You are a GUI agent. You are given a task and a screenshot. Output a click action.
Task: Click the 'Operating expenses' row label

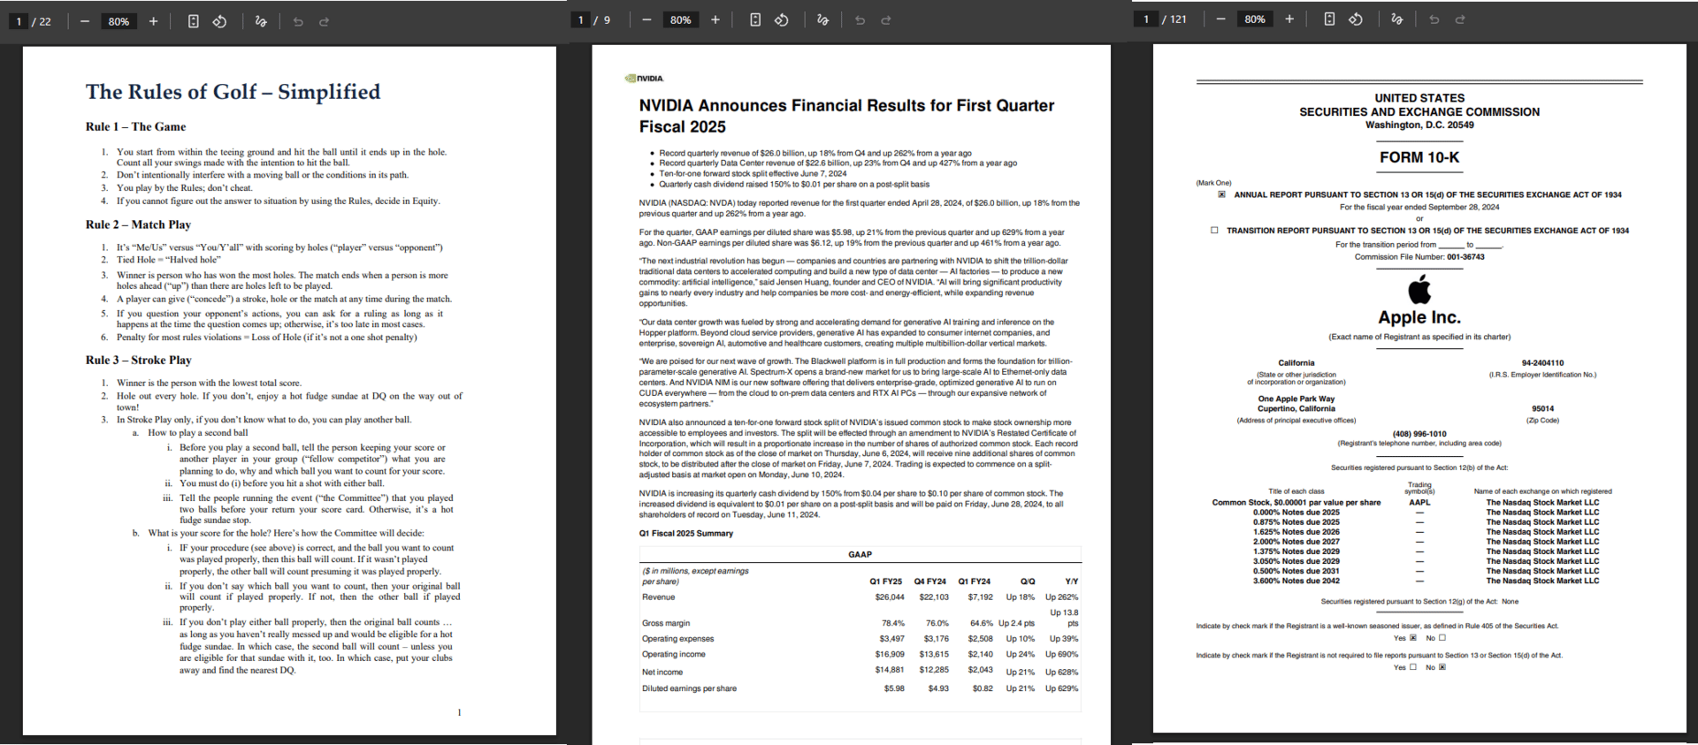(677, 638)
